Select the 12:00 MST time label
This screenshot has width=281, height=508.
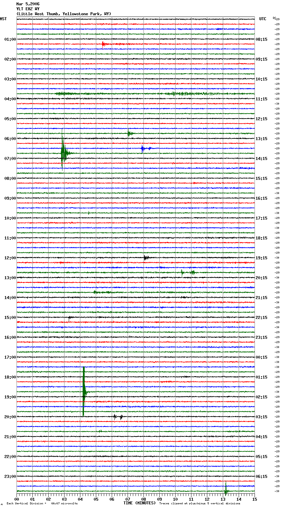coord(10,258)
